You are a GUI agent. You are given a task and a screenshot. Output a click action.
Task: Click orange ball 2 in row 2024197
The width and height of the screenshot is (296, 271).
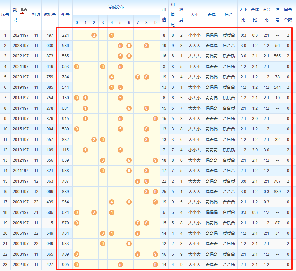click(x=94, y=35)
